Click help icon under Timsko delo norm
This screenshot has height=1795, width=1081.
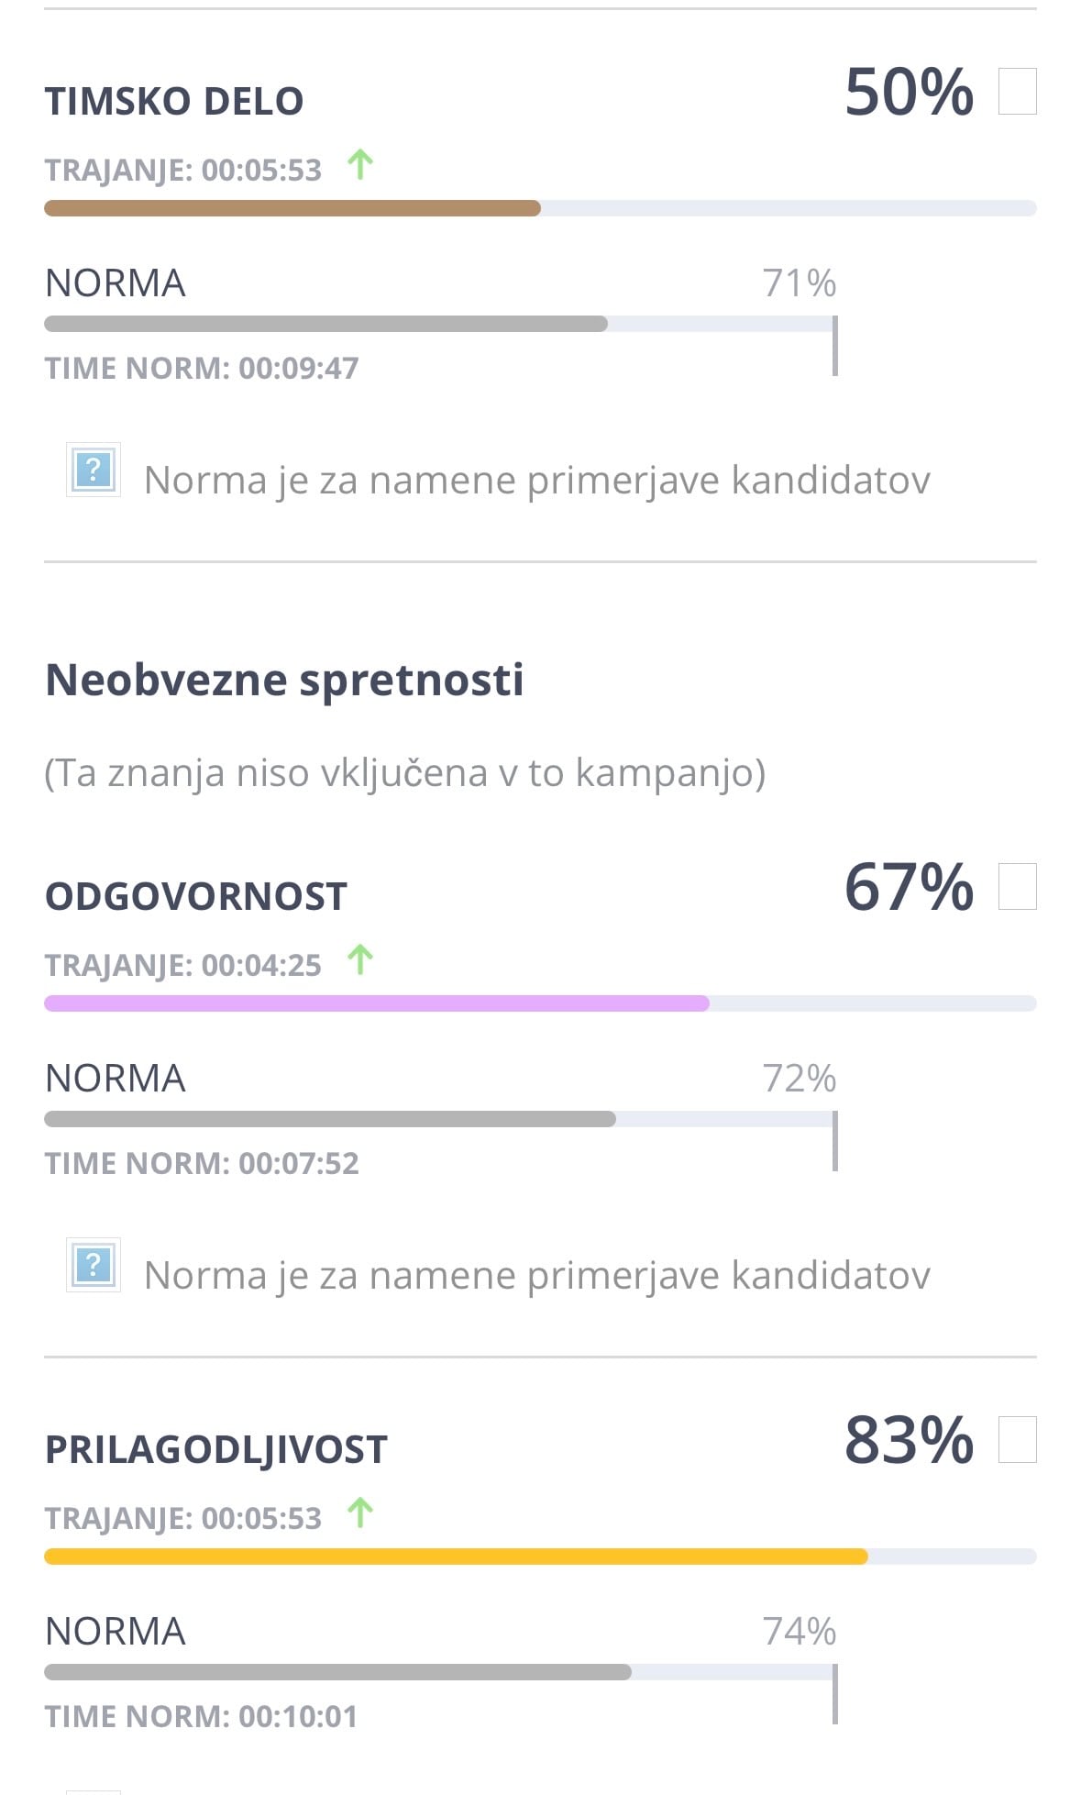click(94, 471)
